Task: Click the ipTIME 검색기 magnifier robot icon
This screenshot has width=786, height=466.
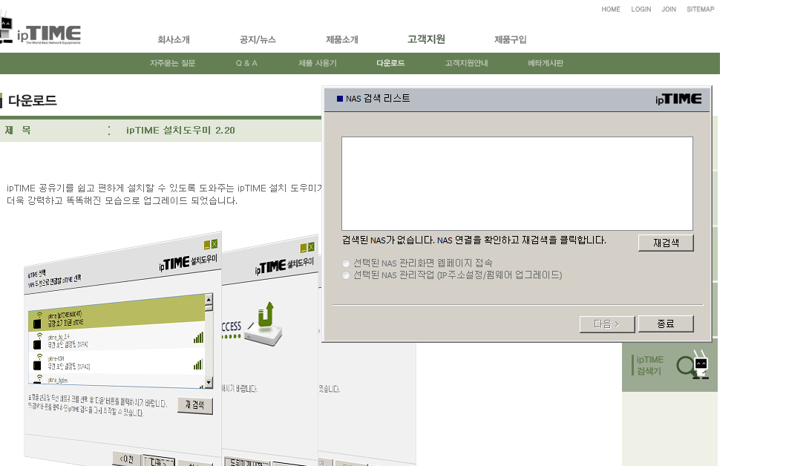Action: pyautogui.click(x=692, y=364)
